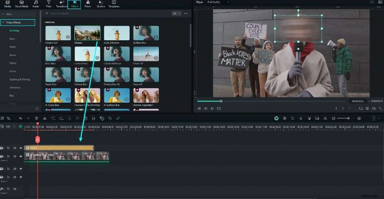This screenshot has width=384, height=199.
Task: Select the Effects tab
Action: coord(74,4)
